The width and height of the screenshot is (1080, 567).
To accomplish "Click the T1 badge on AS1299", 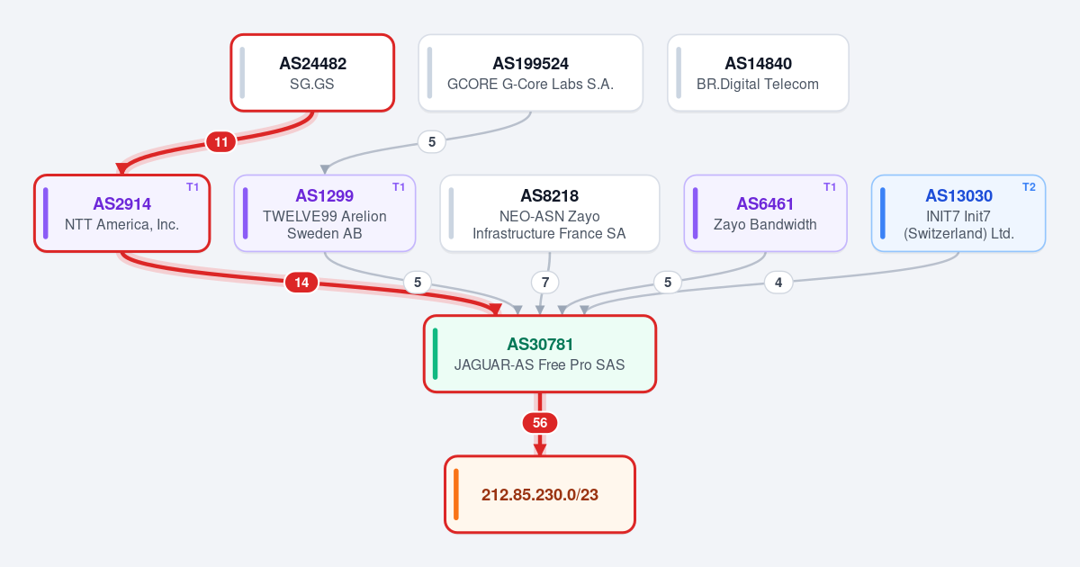I will click(399, 187).
